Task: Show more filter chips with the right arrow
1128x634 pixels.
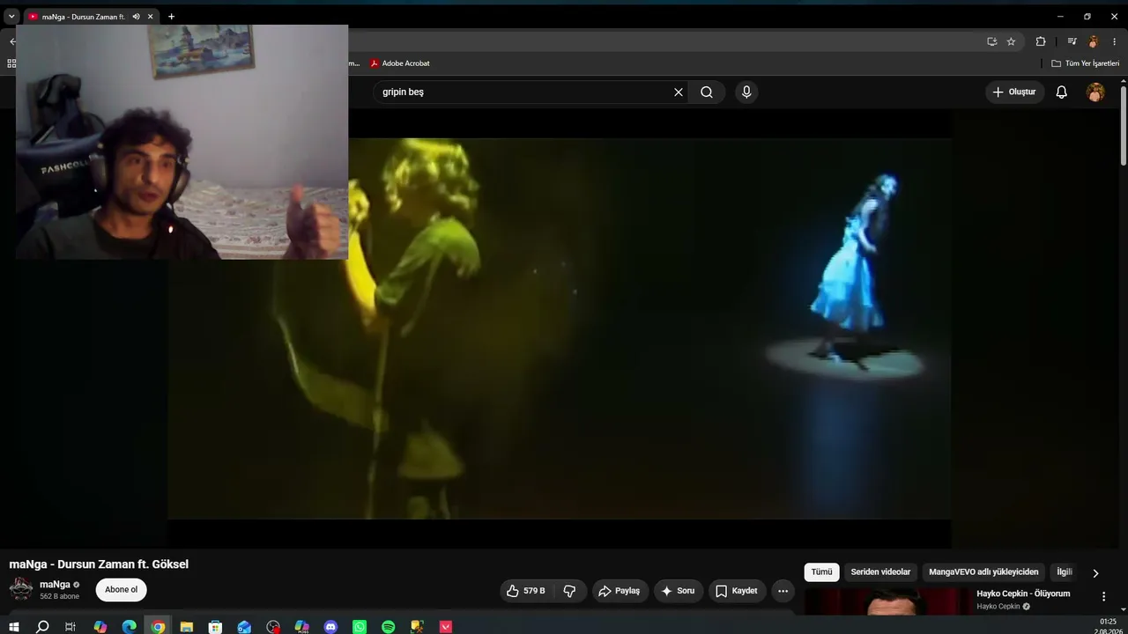Action: [x=1095, y=573]
